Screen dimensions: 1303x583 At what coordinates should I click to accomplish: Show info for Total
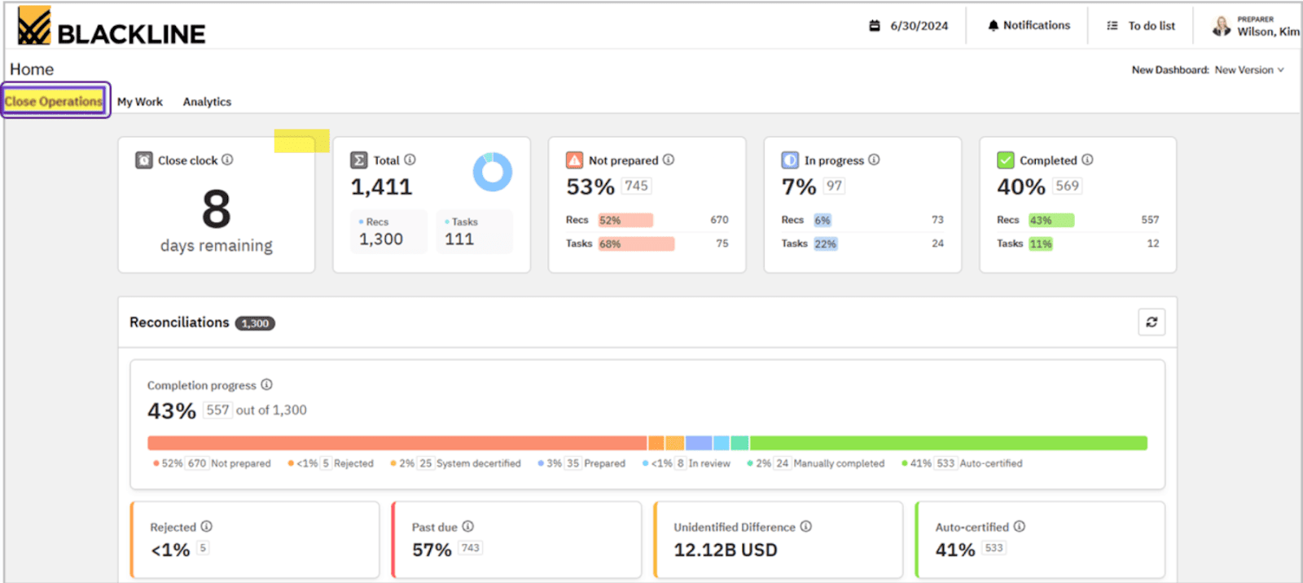point(410,160)
